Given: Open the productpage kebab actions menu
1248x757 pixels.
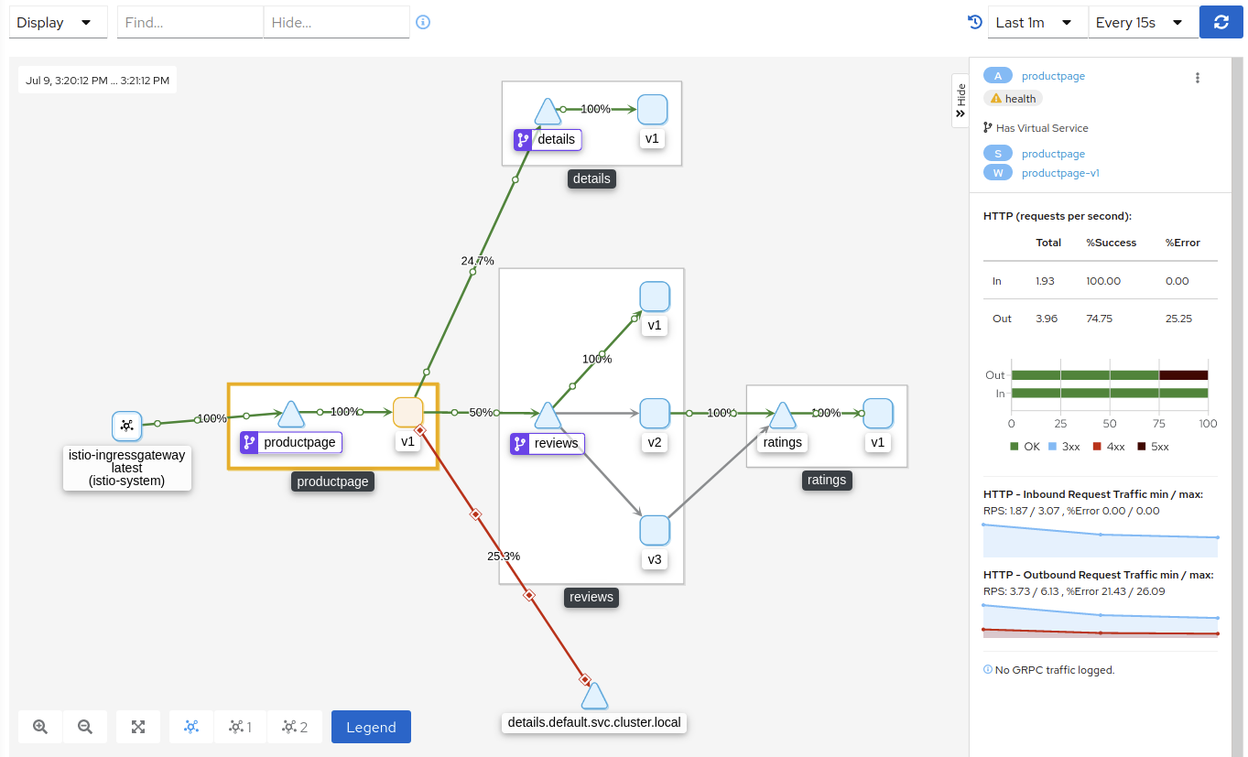Looking at the screenshot, I should 1197,78.
